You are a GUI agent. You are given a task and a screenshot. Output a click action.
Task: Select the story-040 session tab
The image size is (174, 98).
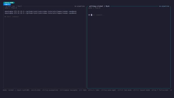coord(9,3)
